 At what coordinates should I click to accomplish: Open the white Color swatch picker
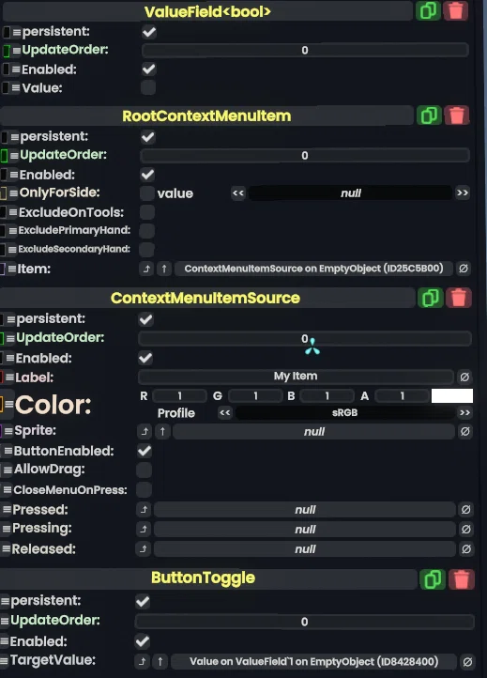click(452, 395)
